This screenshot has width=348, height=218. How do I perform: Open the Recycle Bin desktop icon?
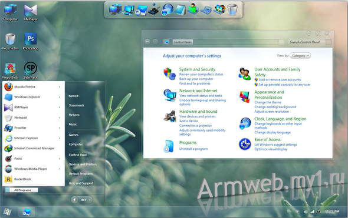(x=10, y=42)
